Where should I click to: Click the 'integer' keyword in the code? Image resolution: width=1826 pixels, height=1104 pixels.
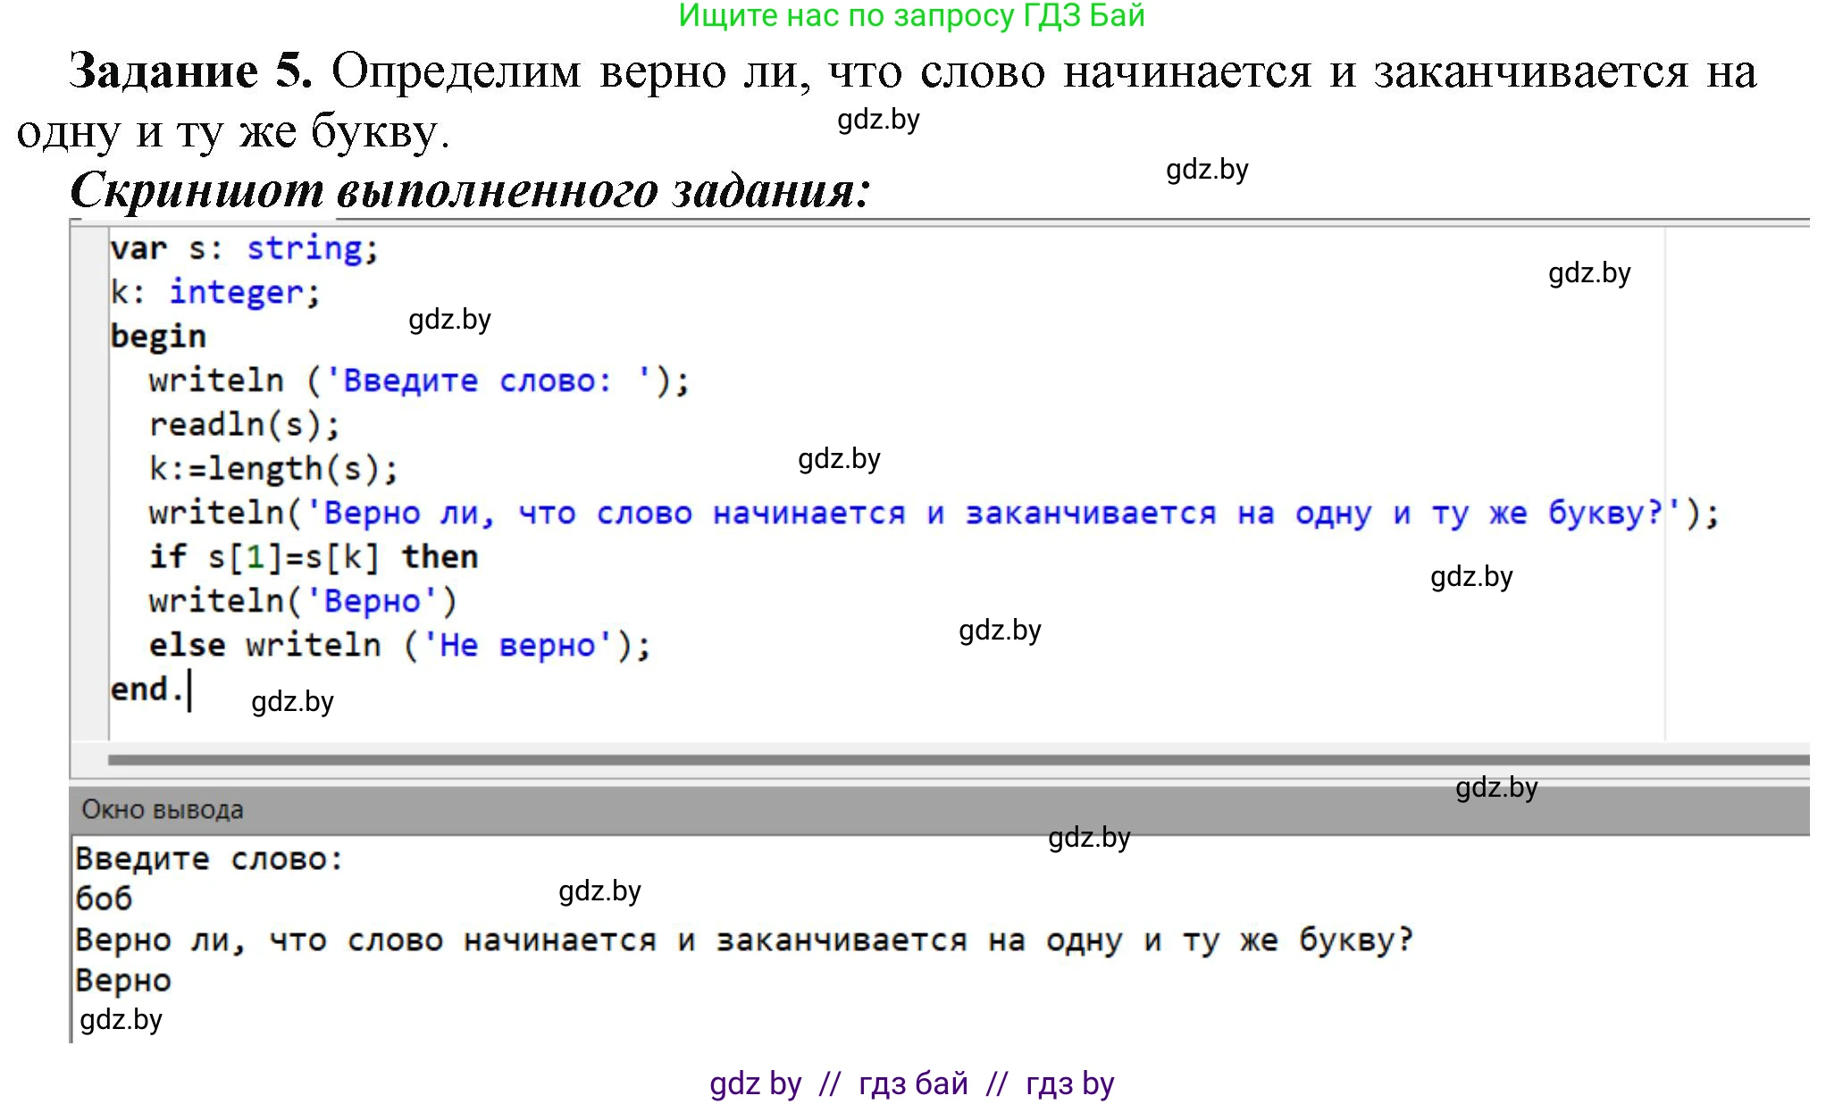tap(236, 292)
